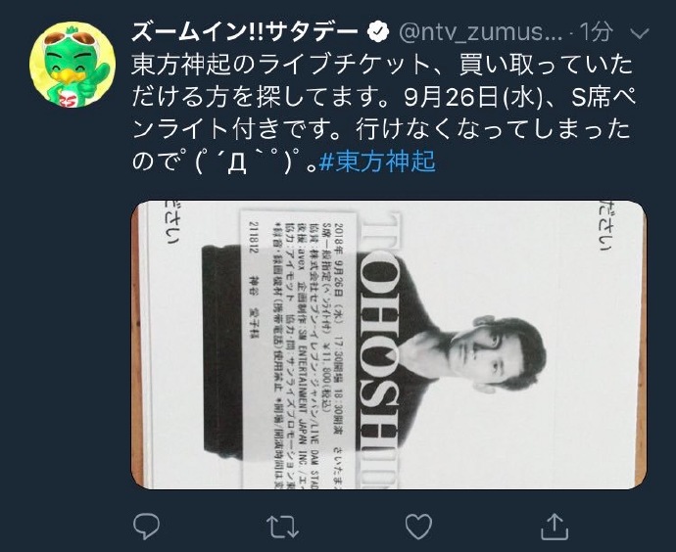Viewport: 676px width, 552px height.
Task: Open the 1分 timestamp of the tweet
Action: [597, 31]
